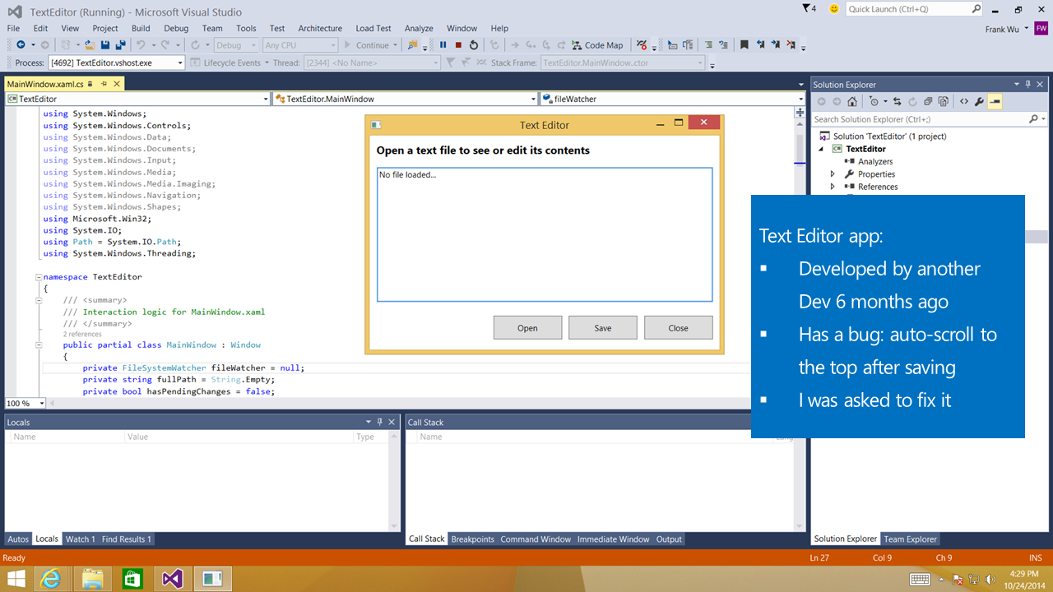Go to the next bookmark icon
This screenshot has width=1053, height=592.
(x=775, y=45)
